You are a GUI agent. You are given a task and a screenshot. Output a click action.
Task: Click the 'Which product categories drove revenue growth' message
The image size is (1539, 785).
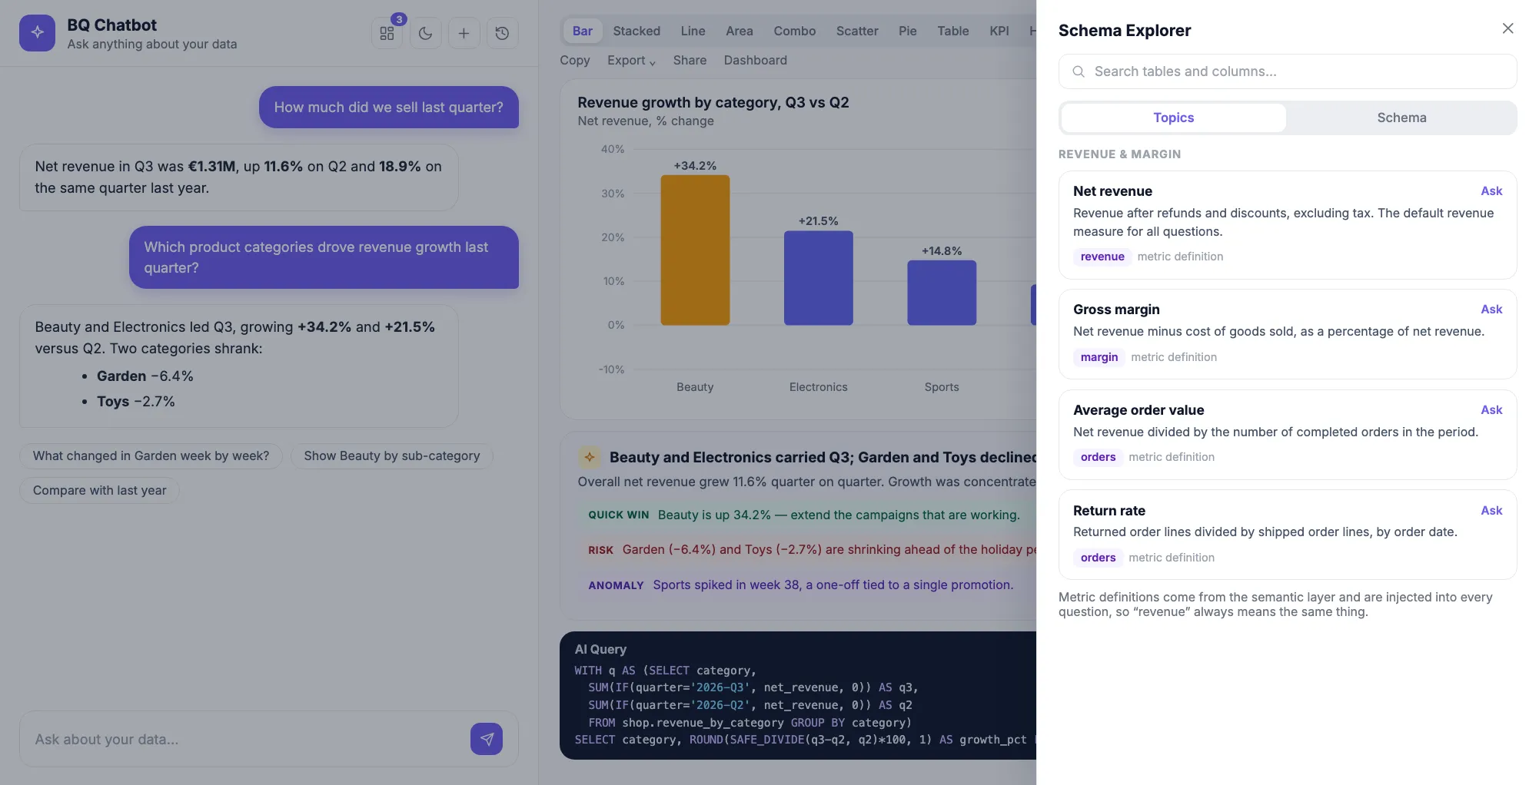pos(324,257)
